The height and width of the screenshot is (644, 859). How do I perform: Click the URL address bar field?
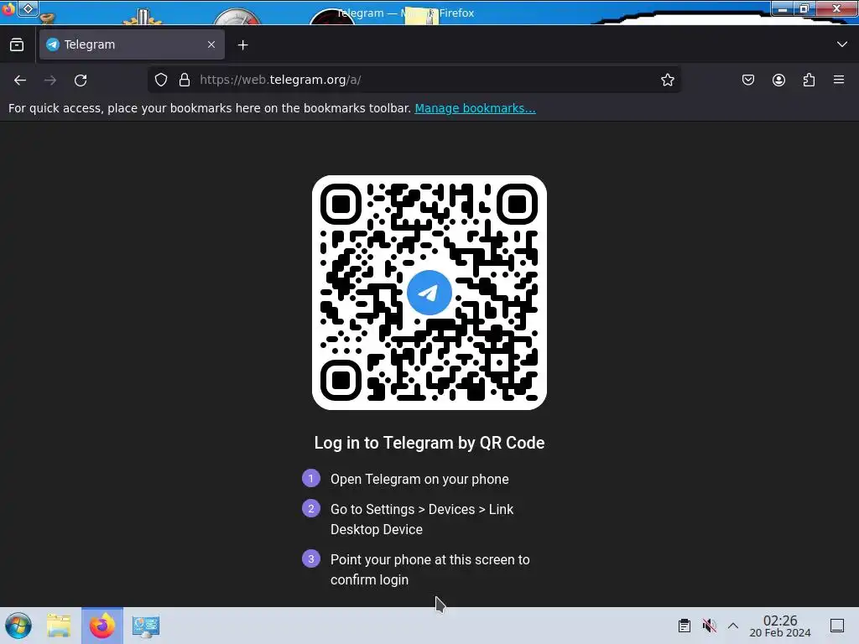414,80
